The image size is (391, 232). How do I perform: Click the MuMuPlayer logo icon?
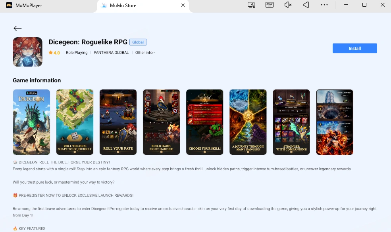[9, 5]
